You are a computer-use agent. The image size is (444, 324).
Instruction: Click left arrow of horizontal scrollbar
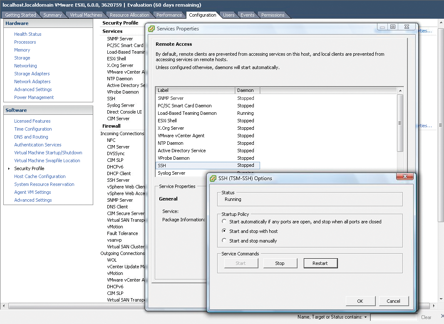(4, 306)
